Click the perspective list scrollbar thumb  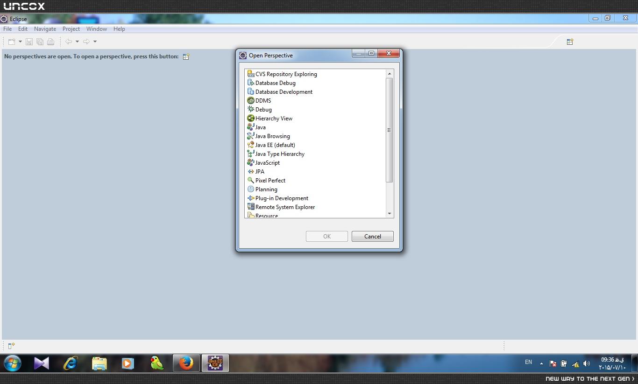pos(390,130)
